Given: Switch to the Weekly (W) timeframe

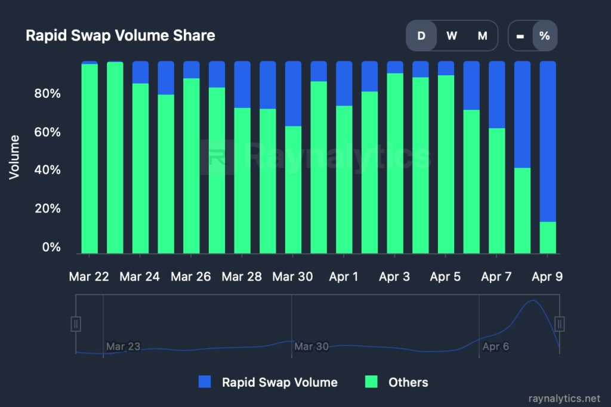Looking at the screenshot, I should tap(452, 35).
